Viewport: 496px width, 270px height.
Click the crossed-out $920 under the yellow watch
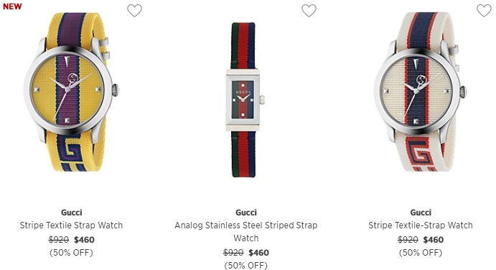coord(59,240)
